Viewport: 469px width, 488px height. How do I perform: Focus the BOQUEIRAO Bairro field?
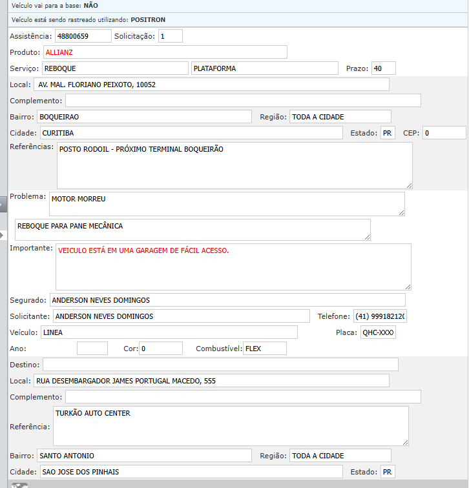pyautogui.click(x=143, y=117)
